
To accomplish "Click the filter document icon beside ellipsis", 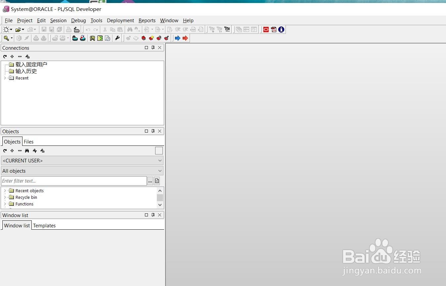I will tap(157, 181).
